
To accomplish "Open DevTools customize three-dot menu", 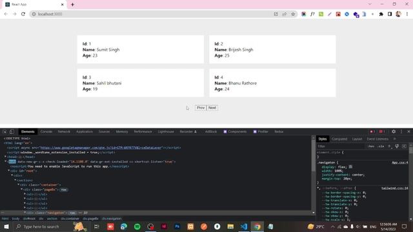I will click(401, 131).
